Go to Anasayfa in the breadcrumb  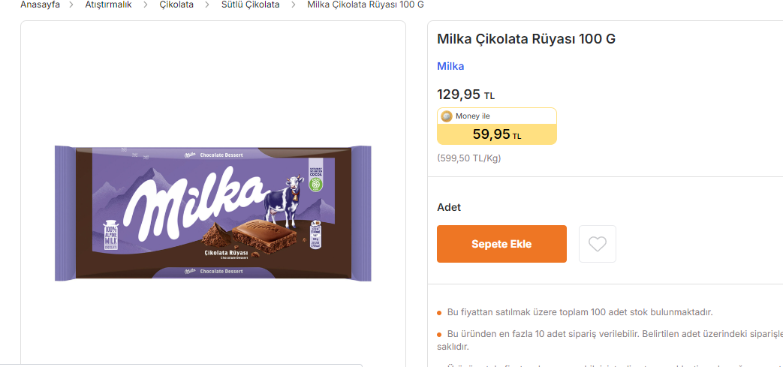40,5
